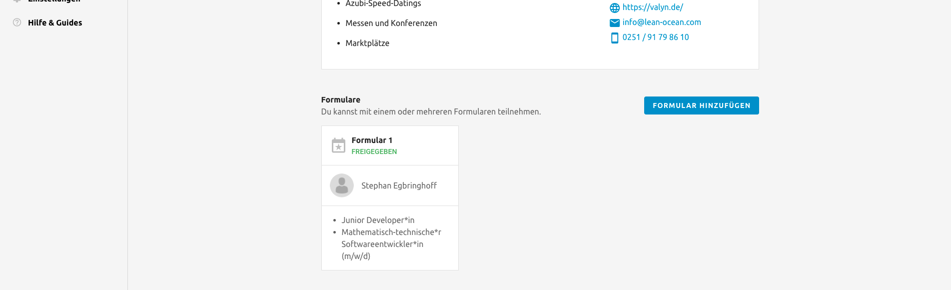This screenshot has height=290, width=951.
Task: Click the Marktplätze bullet item
Action: click(x=367, y=43)
